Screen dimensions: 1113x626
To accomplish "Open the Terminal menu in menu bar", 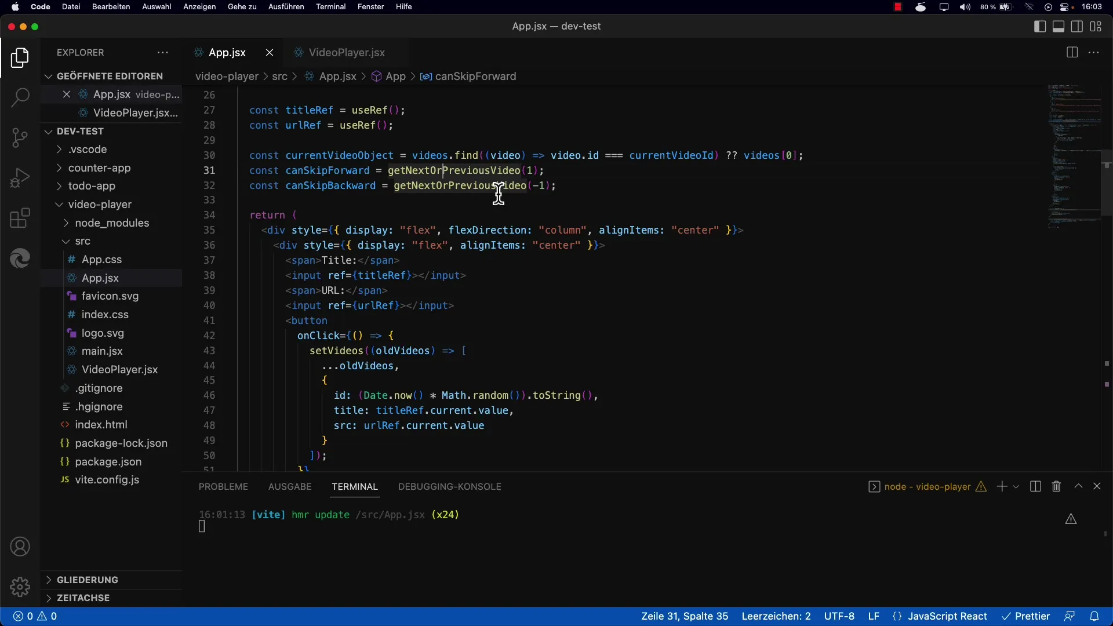I will click(x=330, y=6).
